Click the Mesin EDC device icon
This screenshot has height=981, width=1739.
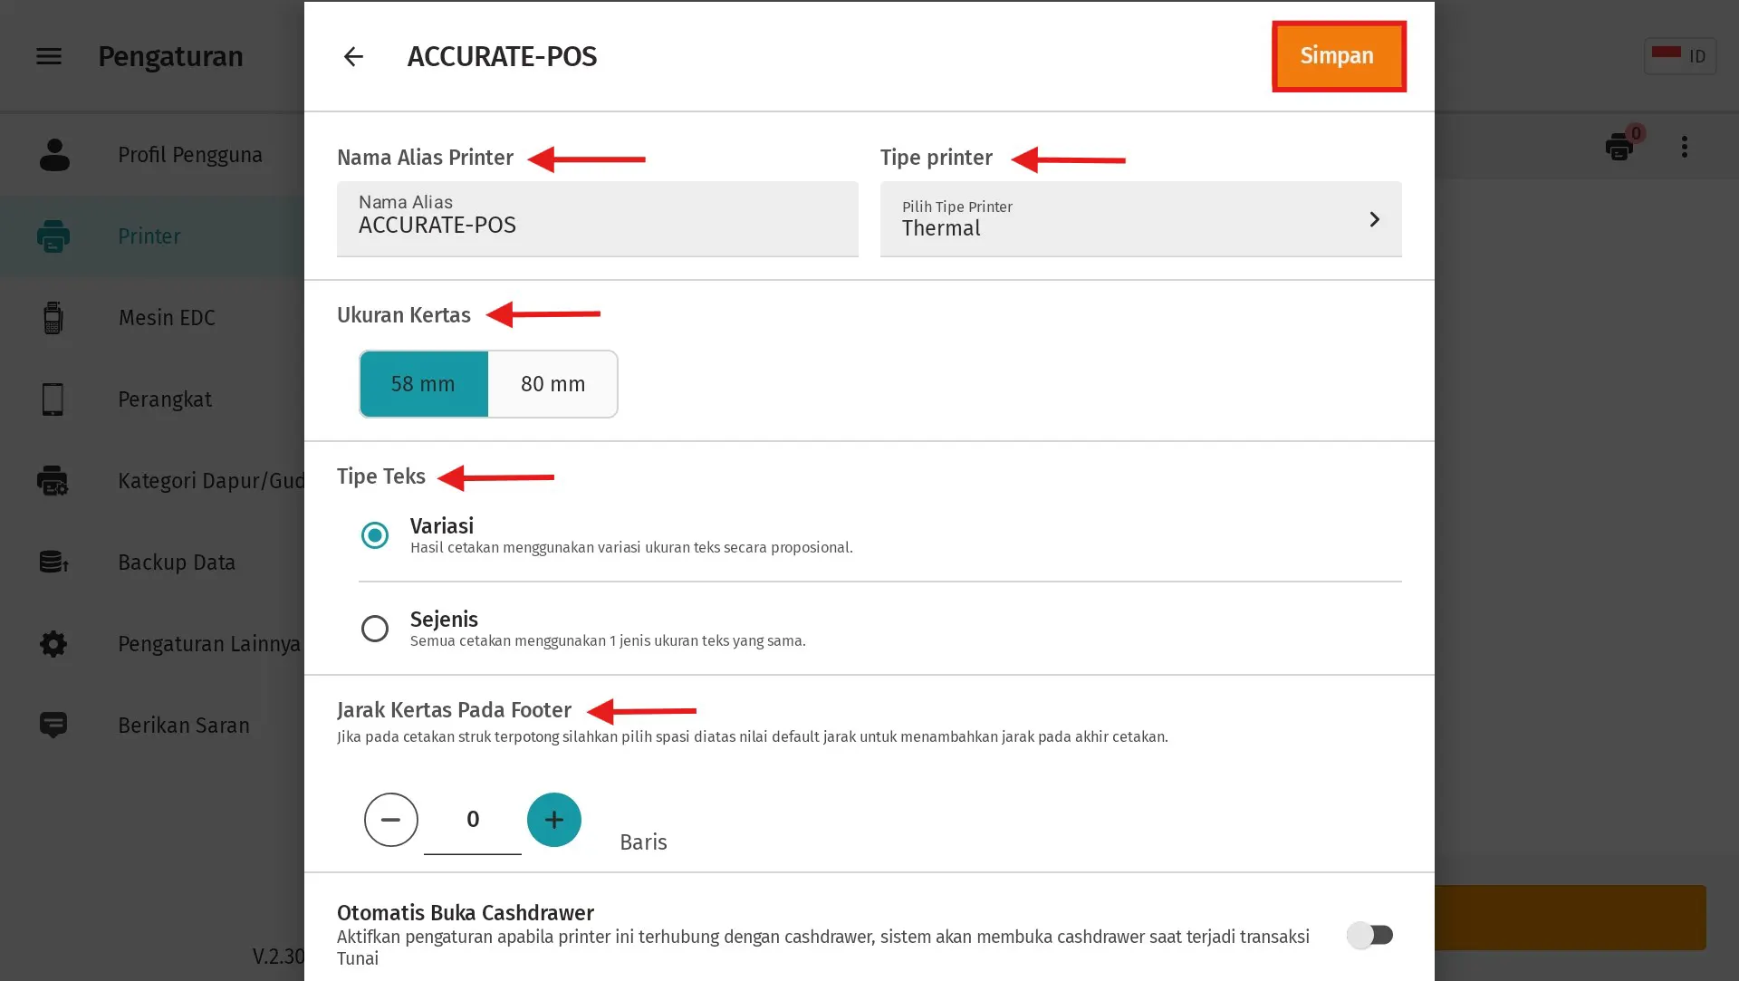tap(53, 318)
